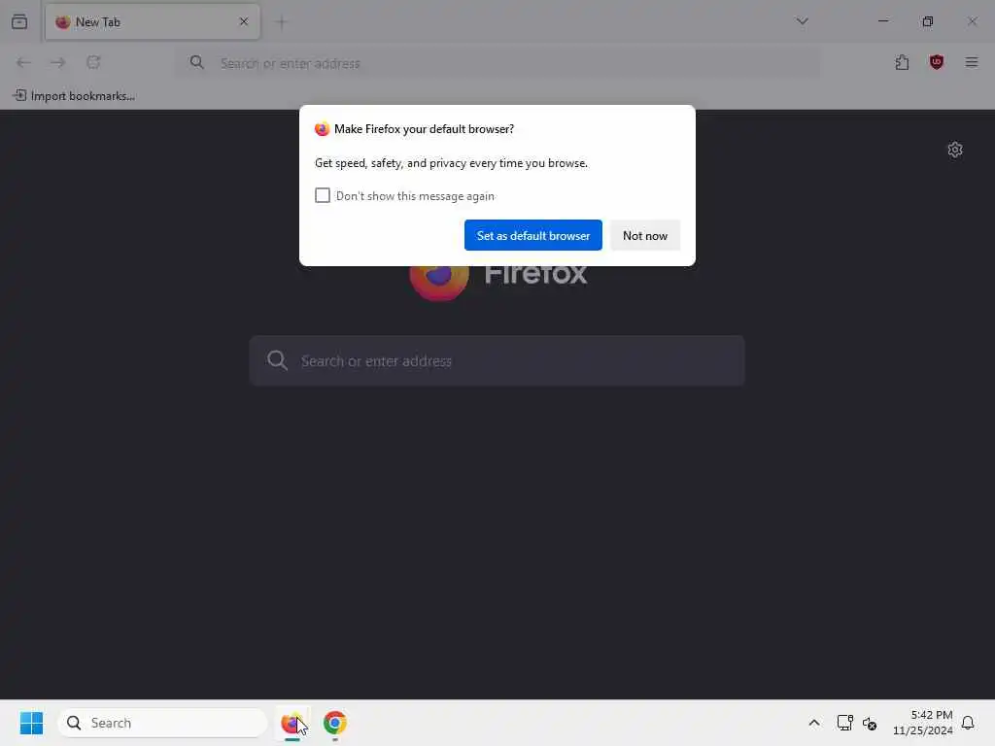Launch Google Chrome from the taskbar
995x746 pixels.
click(x=334, y=723)
